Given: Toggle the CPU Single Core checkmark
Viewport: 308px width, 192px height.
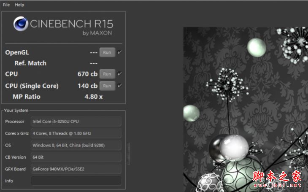Looking at the screenshot, I should coord(119,86).
